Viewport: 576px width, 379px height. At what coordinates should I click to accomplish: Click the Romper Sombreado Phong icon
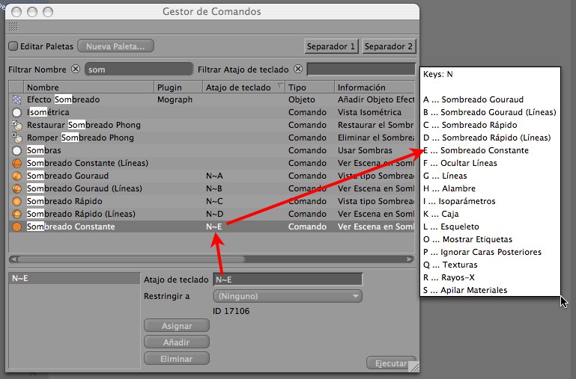[x=16, y=138]
